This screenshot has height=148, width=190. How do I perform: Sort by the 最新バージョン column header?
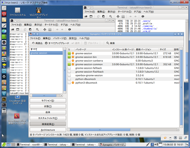pos(146,49)
